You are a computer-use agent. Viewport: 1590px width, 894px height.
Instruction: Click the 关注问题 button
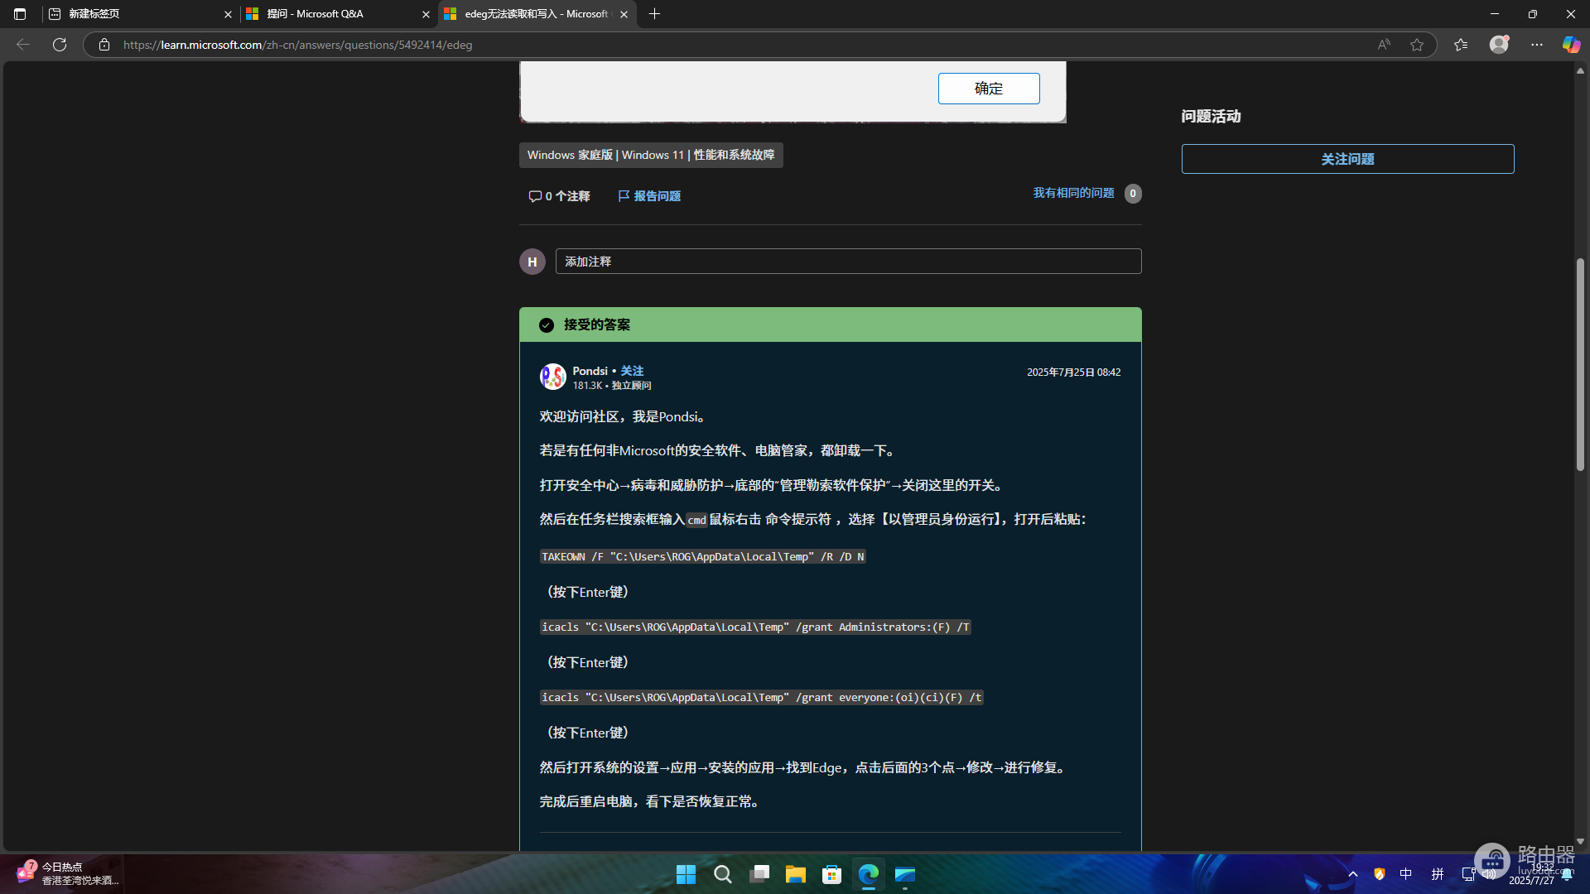1347,159
